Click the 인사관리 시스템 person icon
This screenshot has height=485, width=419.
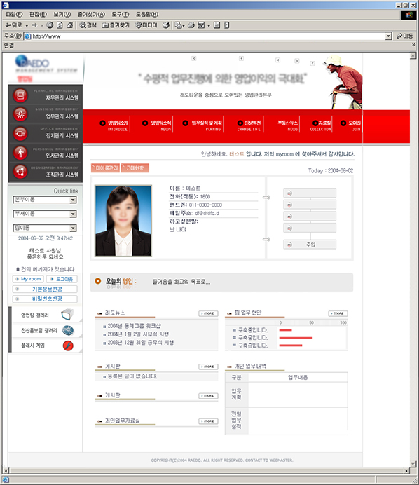tap(20, 153)
